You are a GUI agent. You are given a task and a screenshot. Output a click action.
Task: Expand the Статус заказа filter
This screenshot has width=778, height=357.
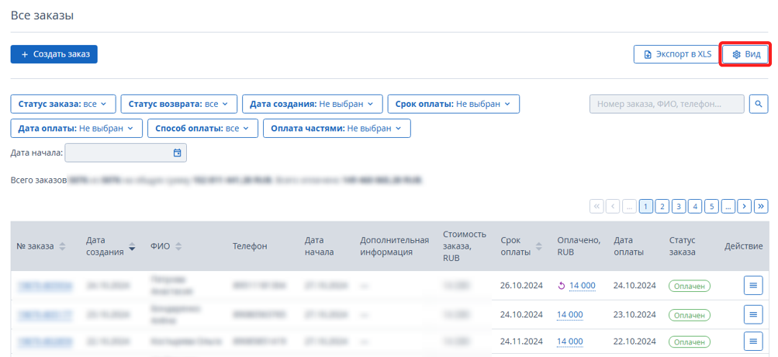tap(63, 104)
